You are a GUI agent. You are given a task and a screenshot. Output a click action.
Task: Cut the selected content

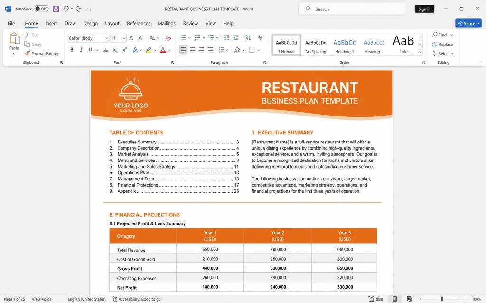pyautogui.click(x=31, y=35)
